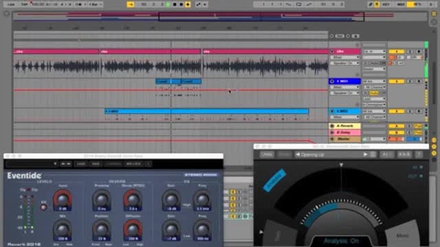
Task: Arm the Uke track for recording
Action: [419, 51]
